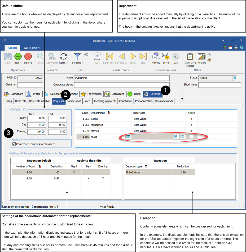Edit the Night shift Start time
The height and width of the screenshot is (252, 246).
(x=37, y=118)
